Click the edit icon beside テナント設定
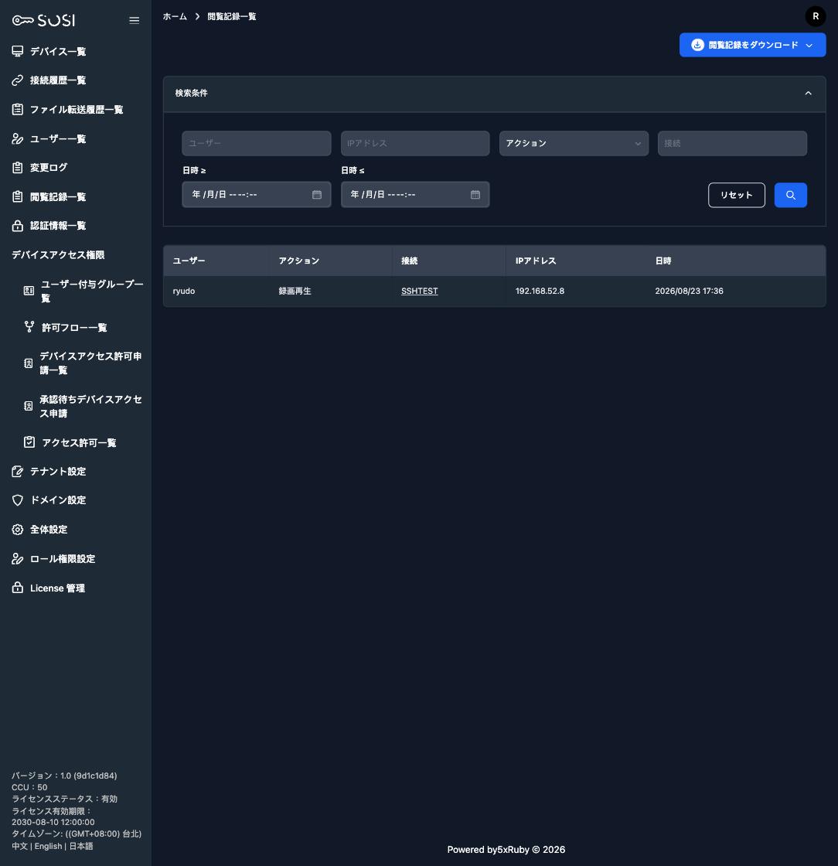The width and height of the screenshot is (838, 866). 18,471
